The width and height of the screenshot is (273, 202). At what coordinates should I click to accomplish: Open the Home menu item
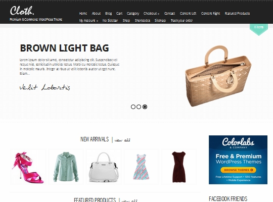pyautogui.click(x=83, y=14)
